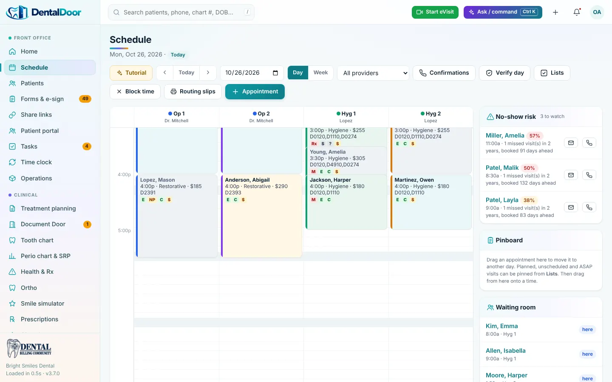The width and height of the screenshot is (612, 382).
Task: Open the notifications bell
Action: [577, 12]
